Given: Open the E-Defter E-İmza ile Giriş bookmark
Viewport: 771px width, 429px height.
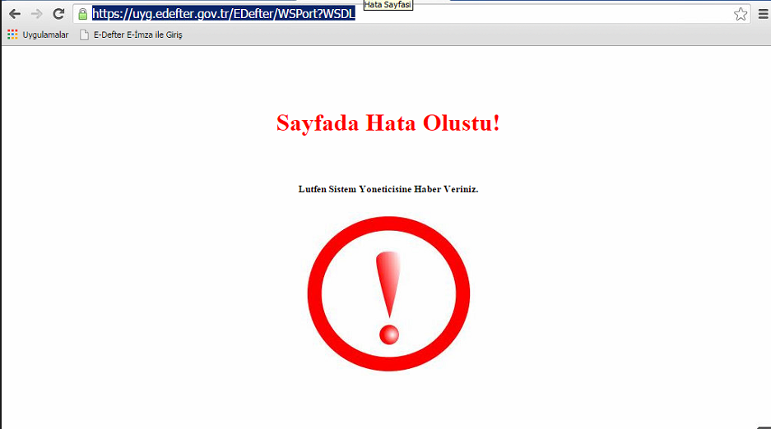Looking at the screenshot, I should [137, 35].
